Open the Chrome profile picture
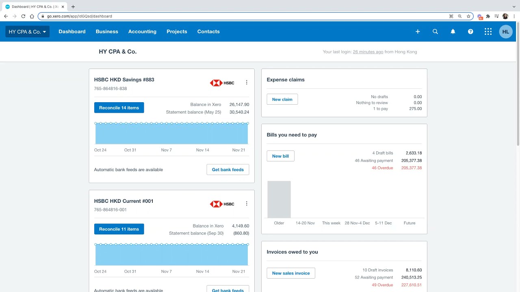The image size is (520, 292). [505, 16]
